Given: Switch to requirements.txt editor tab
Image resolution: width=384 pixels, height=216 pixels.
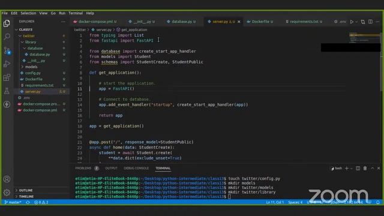Looking at the screenshot, I should coord(304,22).
